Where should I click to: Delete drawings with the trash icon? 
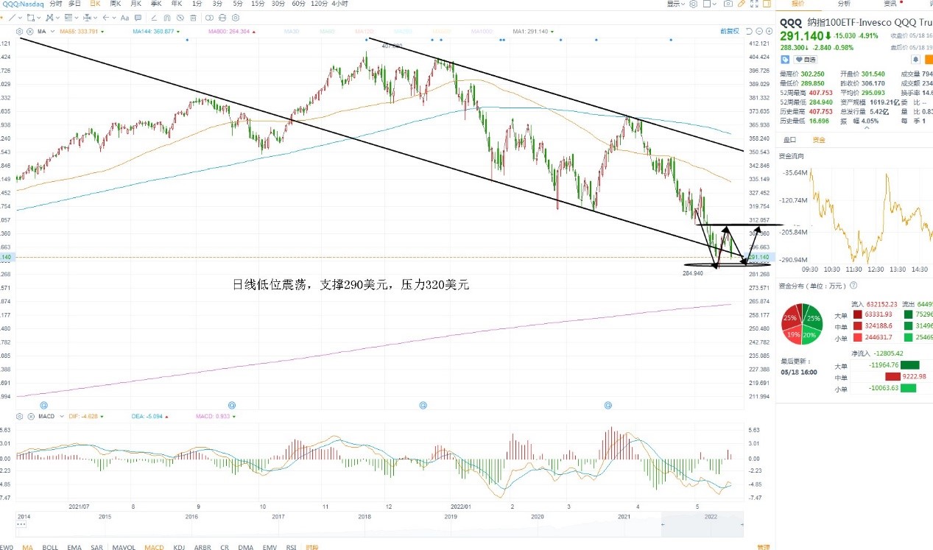pos(194,18)
